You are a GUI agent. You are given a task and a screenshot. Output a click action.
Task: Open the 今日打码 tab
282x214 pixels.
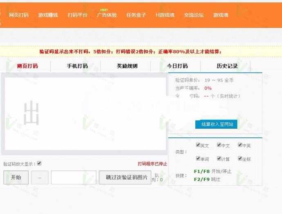(177, 66)
